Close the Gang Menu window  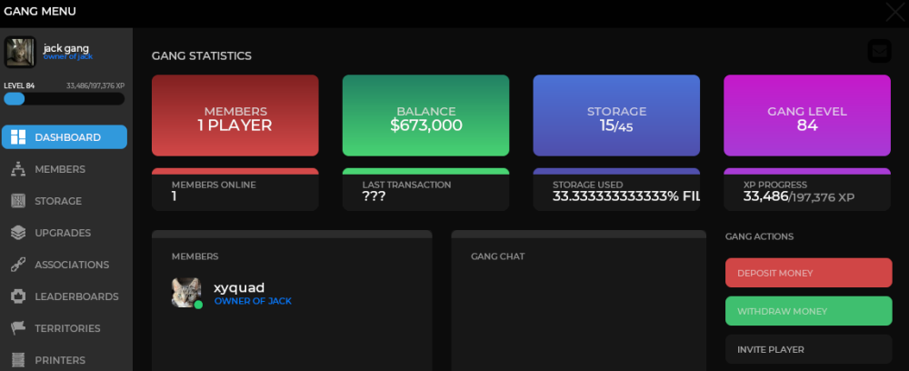point(894,12)
